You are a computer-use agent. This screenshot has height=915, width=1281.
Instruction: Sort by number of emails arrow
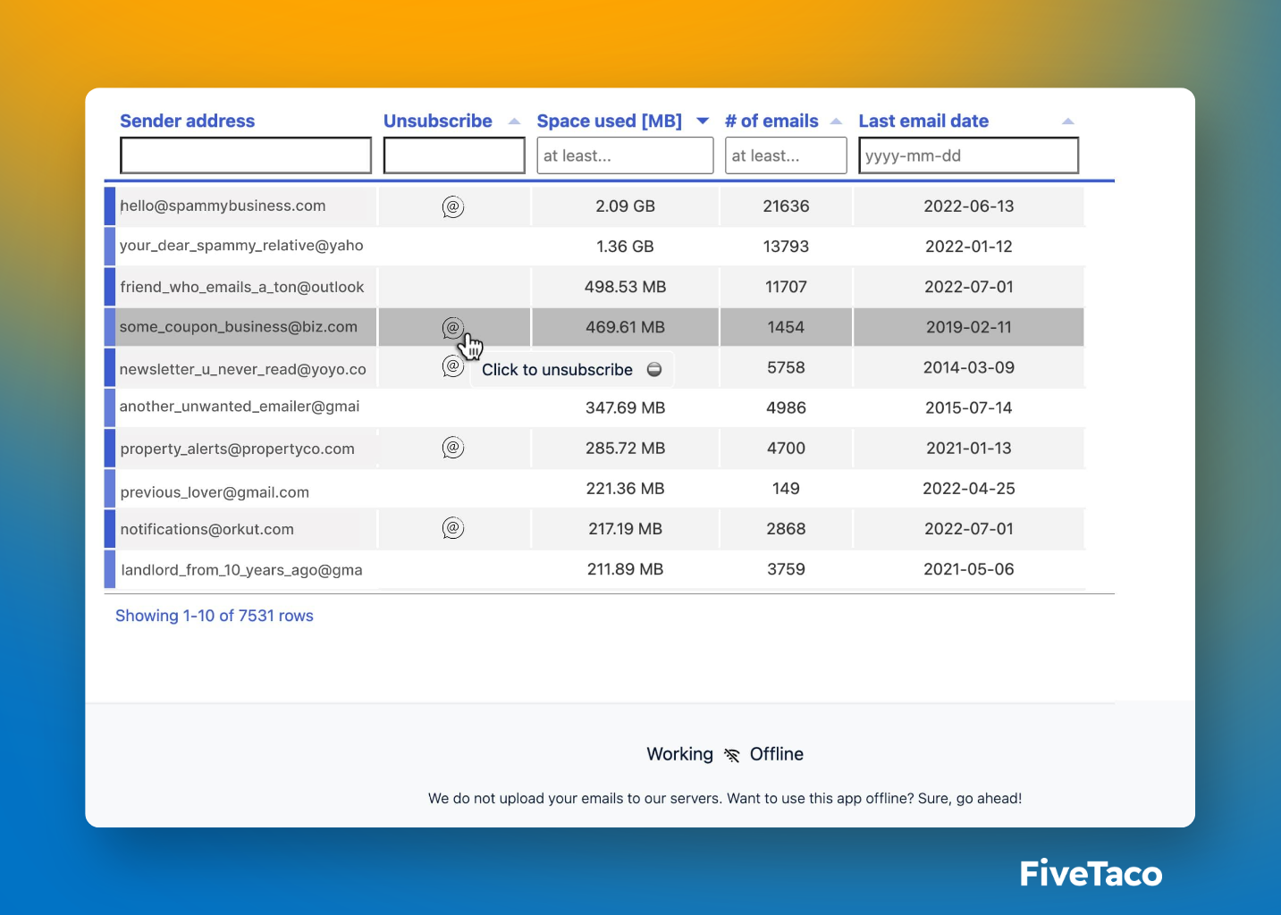point(836,122)
